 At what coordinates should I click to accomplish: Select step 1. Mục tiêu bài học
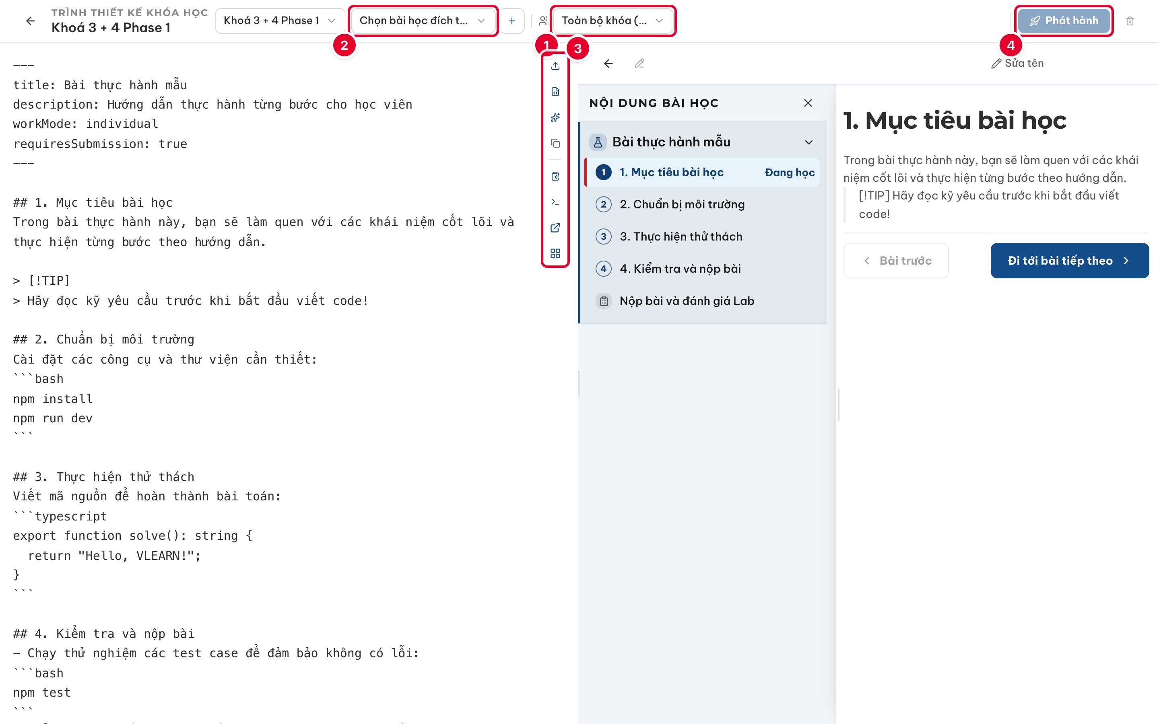coord(703,173)
